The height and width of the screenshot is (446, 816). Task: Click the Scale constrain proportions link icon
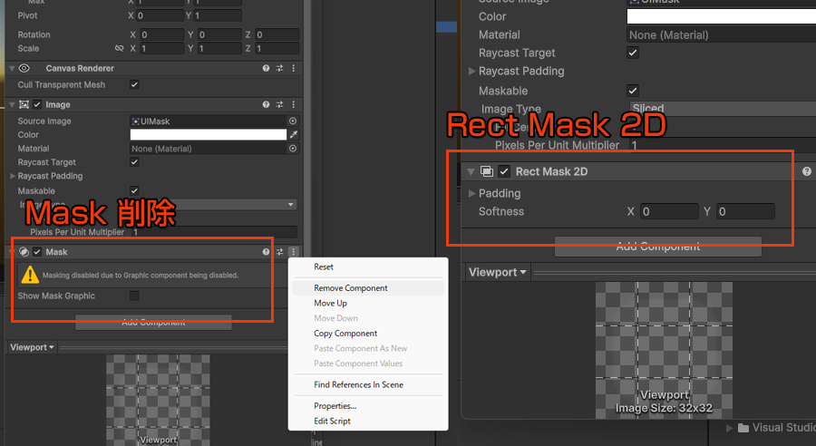coord(119,48)
